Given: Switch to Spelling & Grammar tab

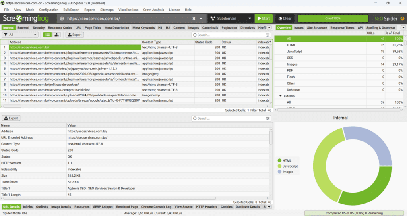Looking at the screenshot, I should (x=381, y=28).
